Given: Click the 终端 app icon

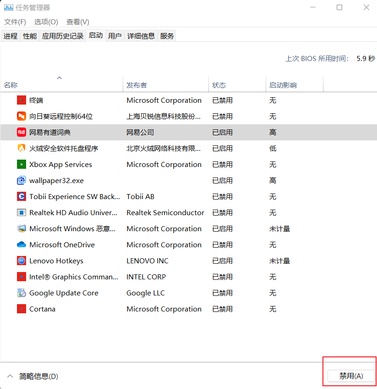Looking at the screenshot, I should [22, 100].
